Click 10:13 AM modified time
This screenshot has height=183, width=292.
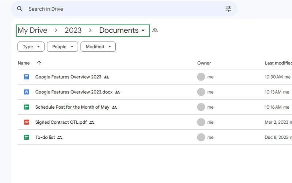(273, 92)
